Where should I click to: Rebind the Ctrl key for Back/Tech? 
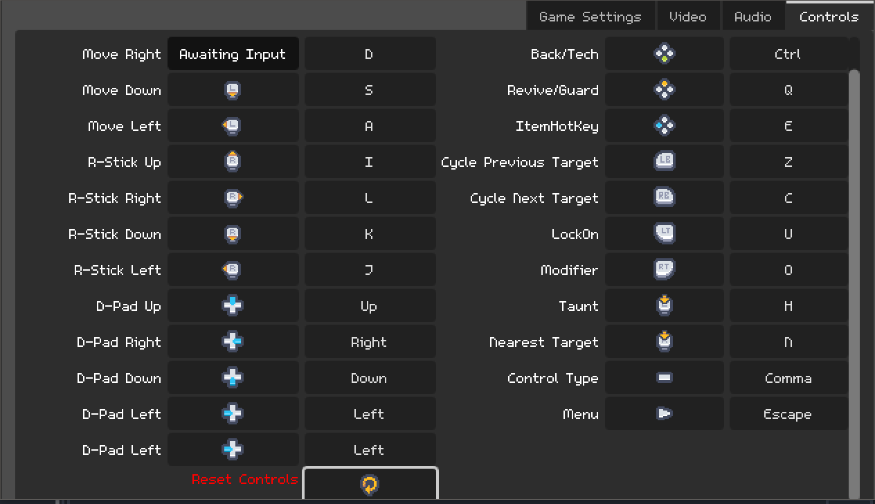point(788,54)
